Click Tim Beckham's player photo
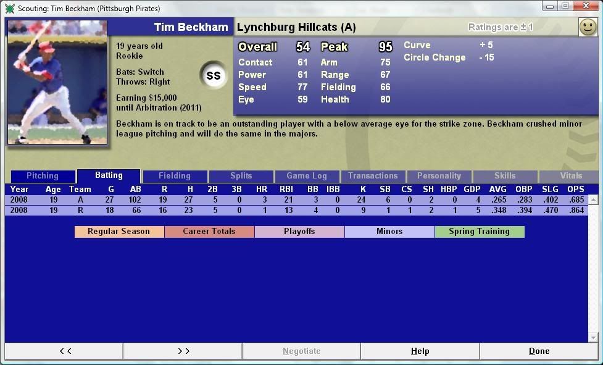This screenshot has width=603, height=365. pos(57,82)
